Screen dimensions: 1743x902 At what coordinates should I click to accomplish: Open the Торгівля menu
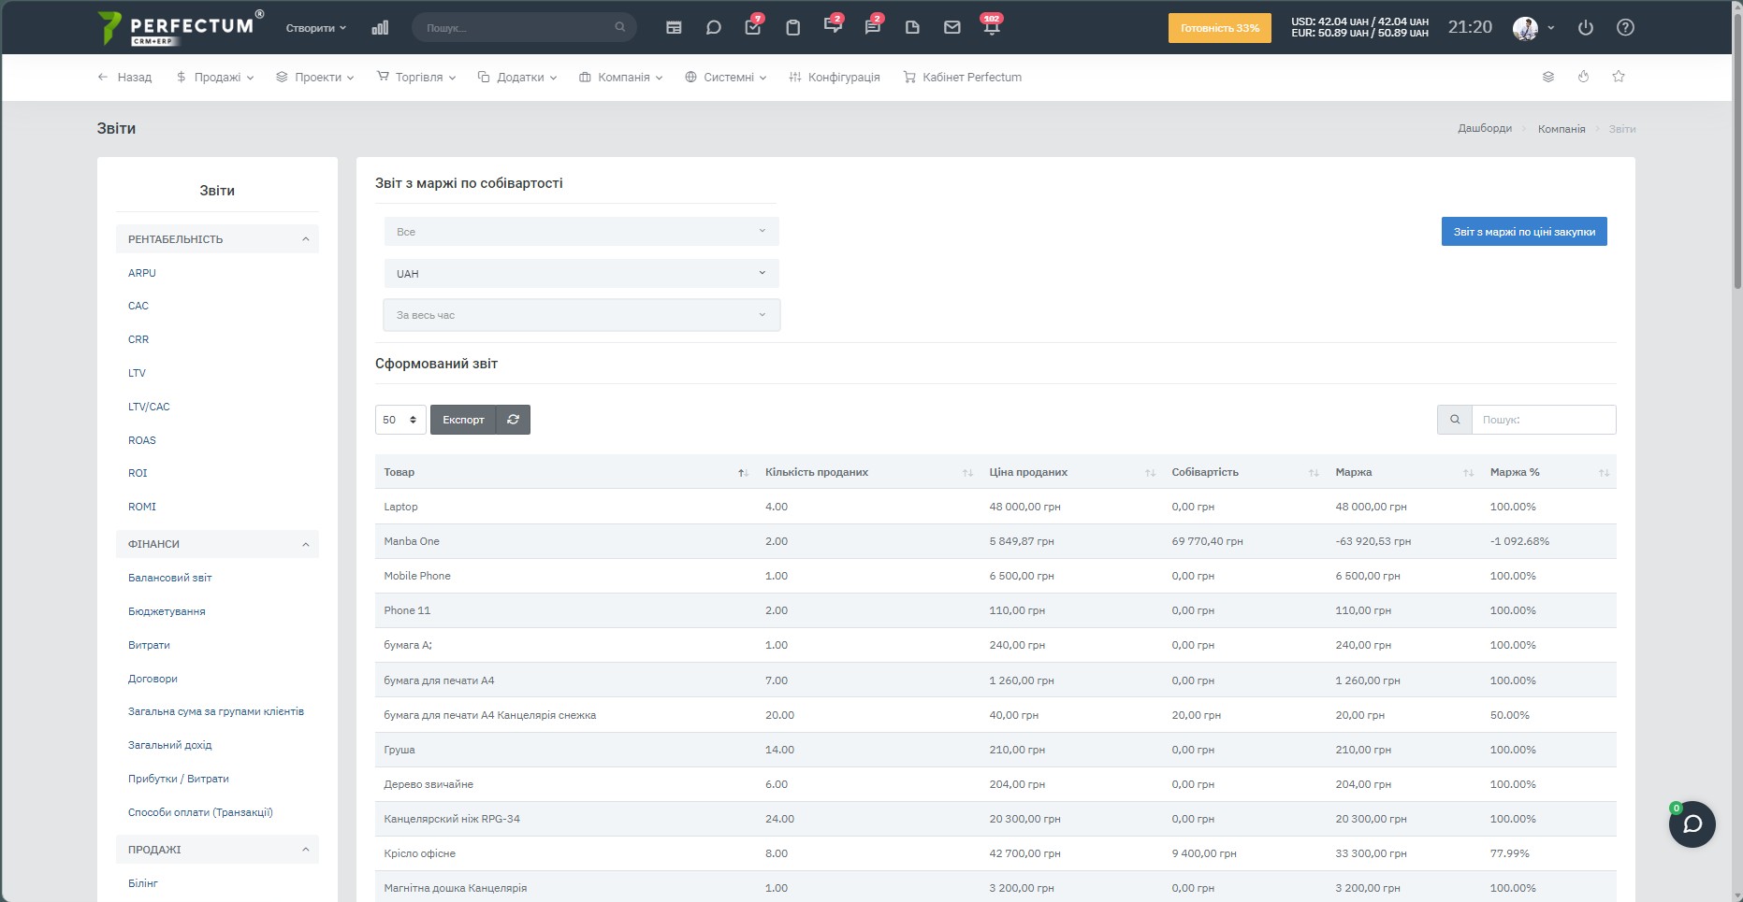pos(416,78)
